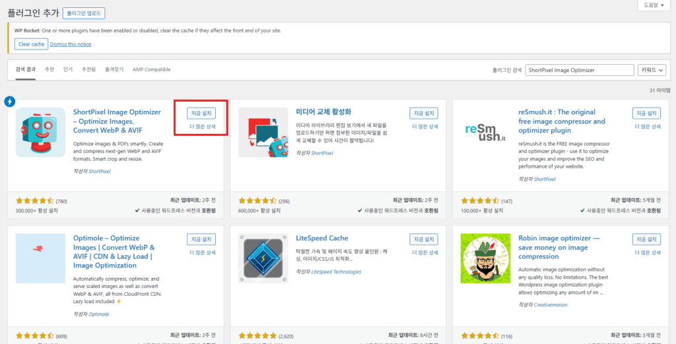Switch to the 검색 결과 tab
This screenshot has width=676, height=344.
coord(26,69)
